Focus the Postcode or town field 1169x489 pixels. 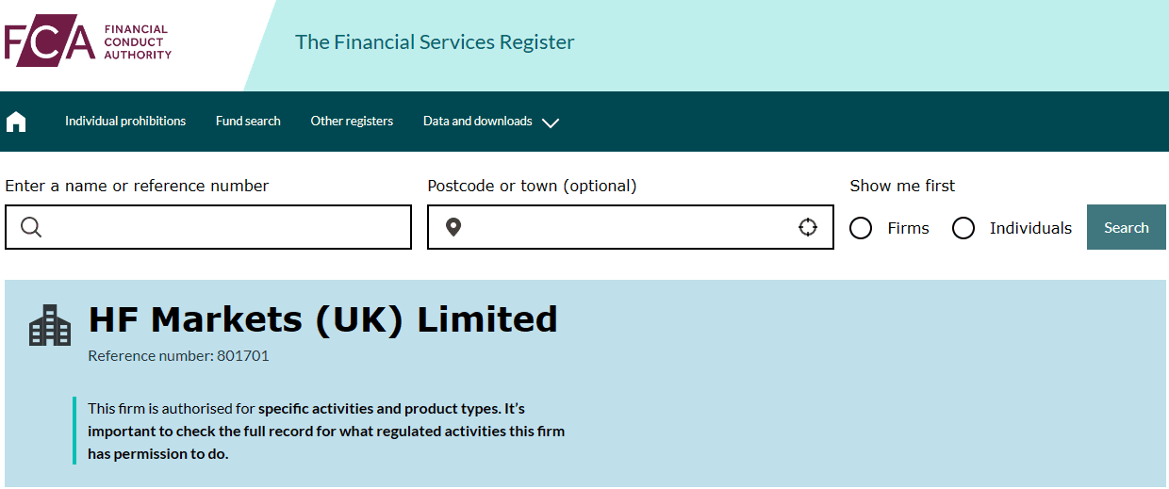[x=631, y=227]
